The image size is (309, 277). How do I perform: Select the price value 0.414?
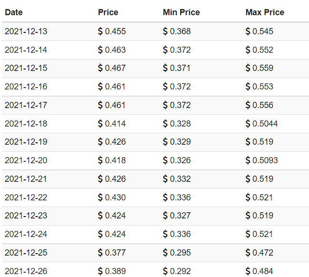click(x=116, y=124)
